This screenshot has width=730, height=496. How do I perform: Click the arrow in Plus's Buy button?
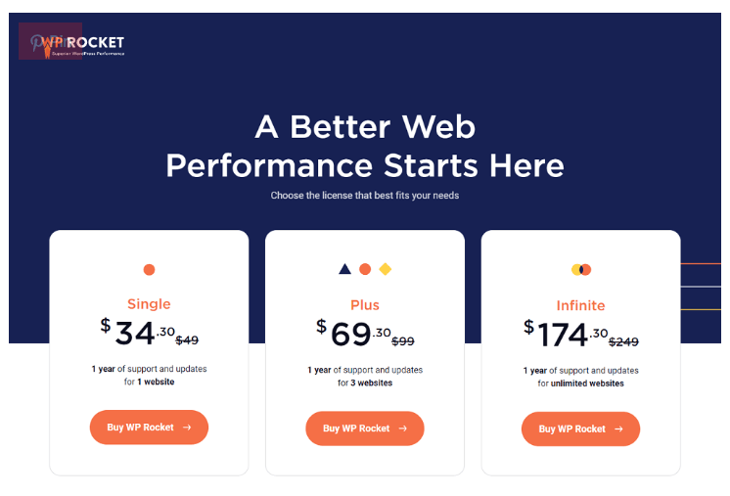(x=403, y=428)
